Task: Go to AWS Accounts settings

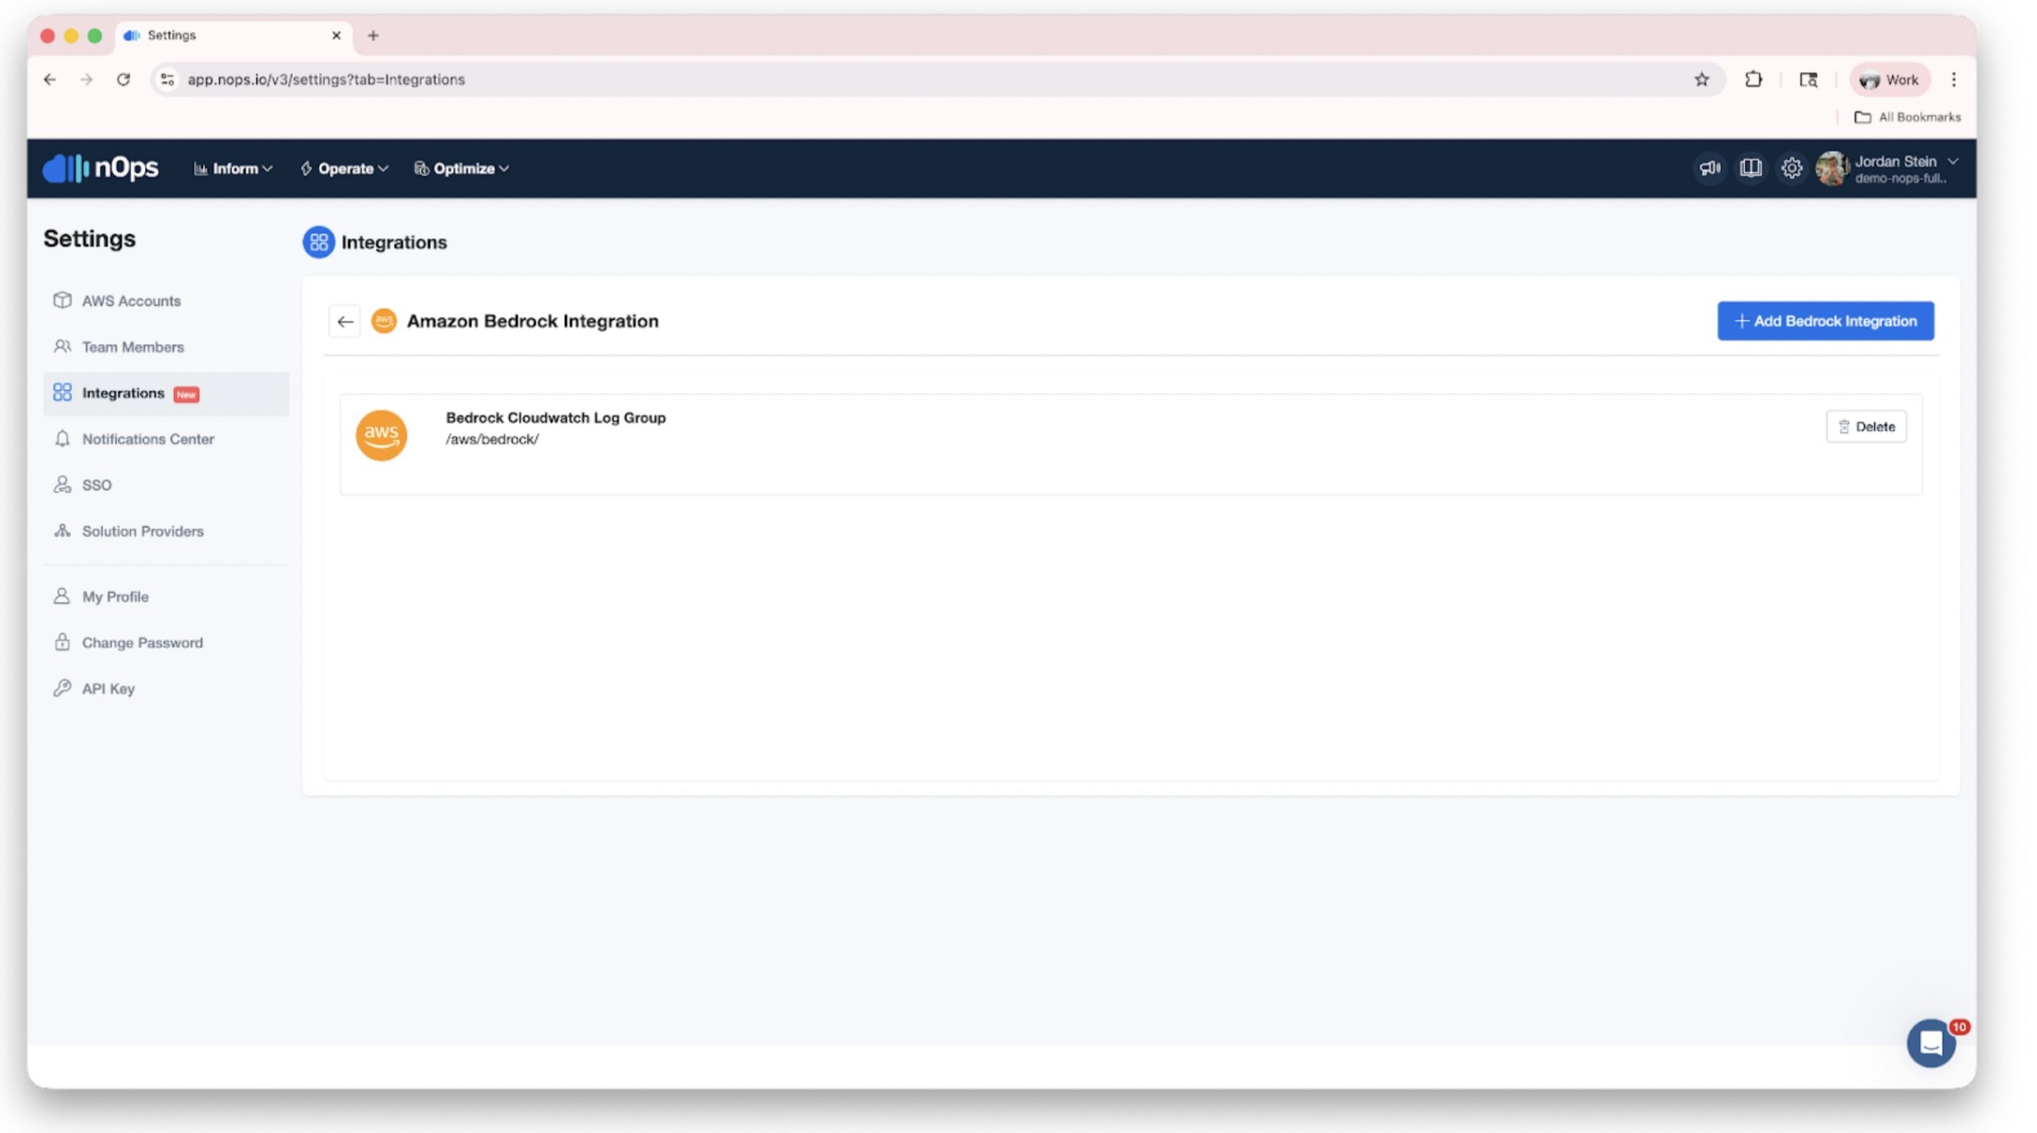Action: pos(131,301)
